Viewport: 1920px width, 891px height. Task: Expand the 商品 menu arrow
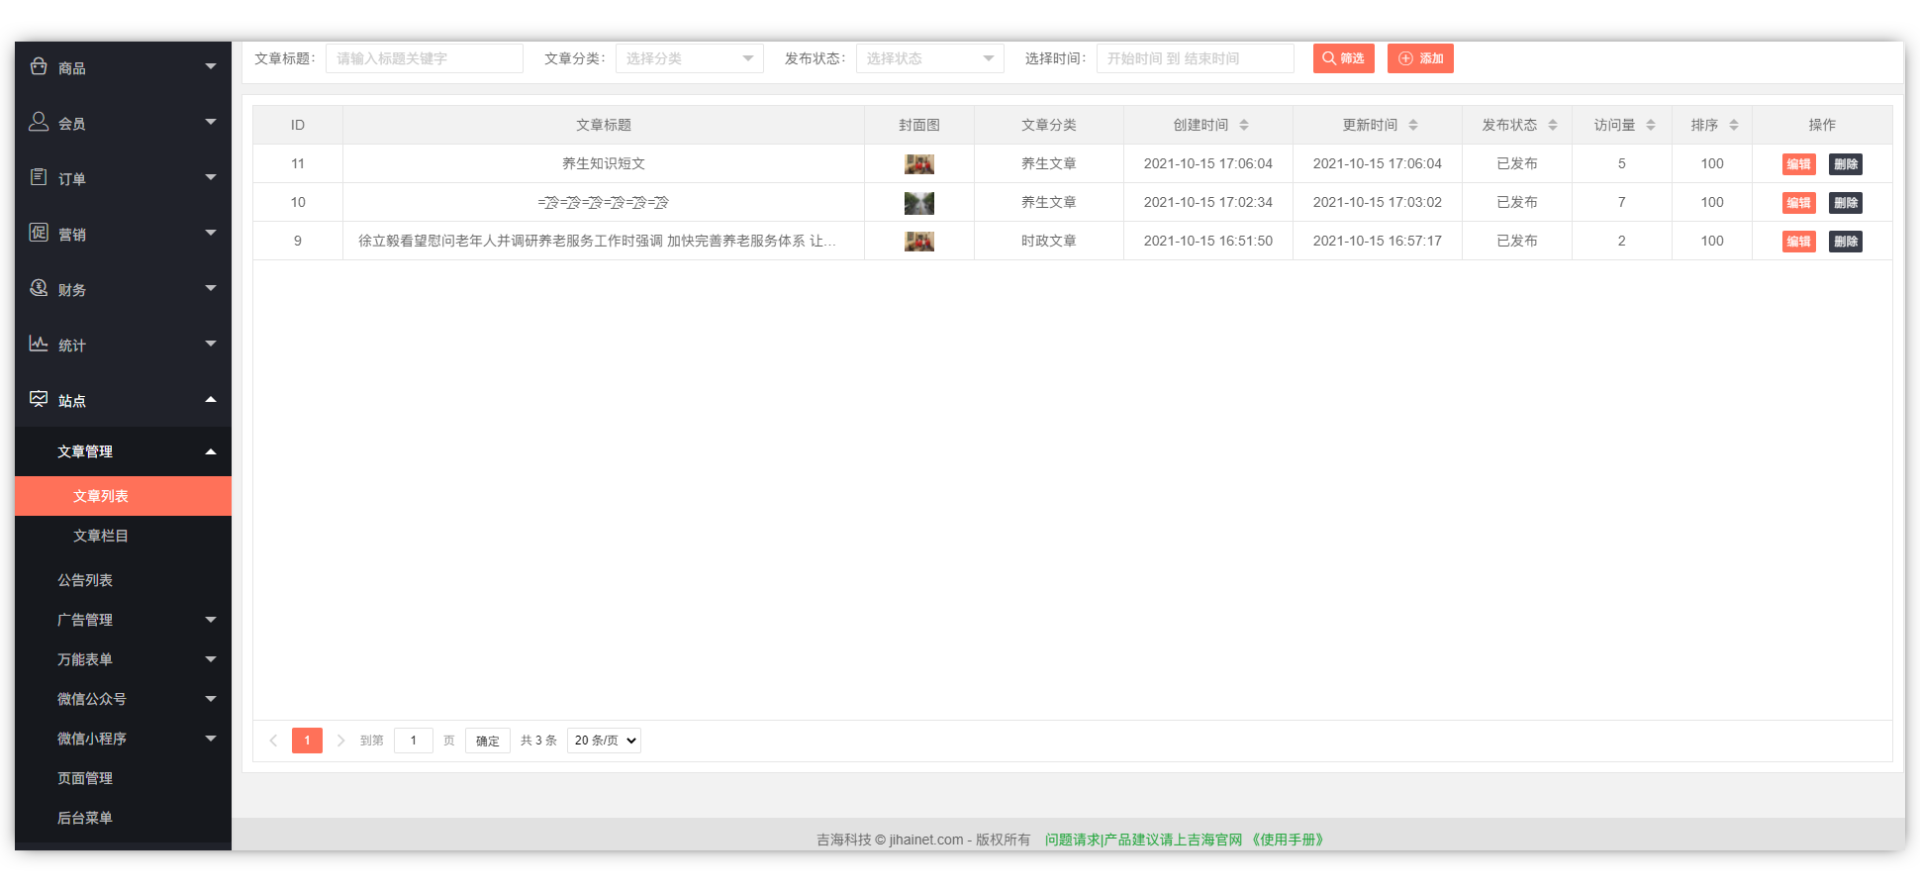click(211, 66)
